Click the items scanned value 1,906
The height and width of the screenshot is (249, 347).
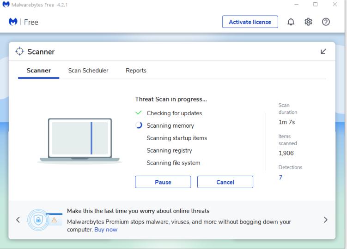(286, 153)
